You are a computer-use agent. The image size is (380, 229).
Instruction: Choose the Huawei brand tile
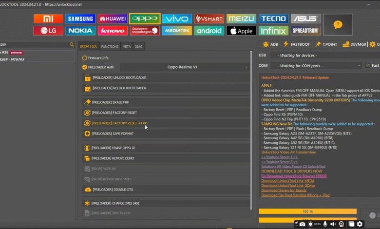(x=113, y=19)
